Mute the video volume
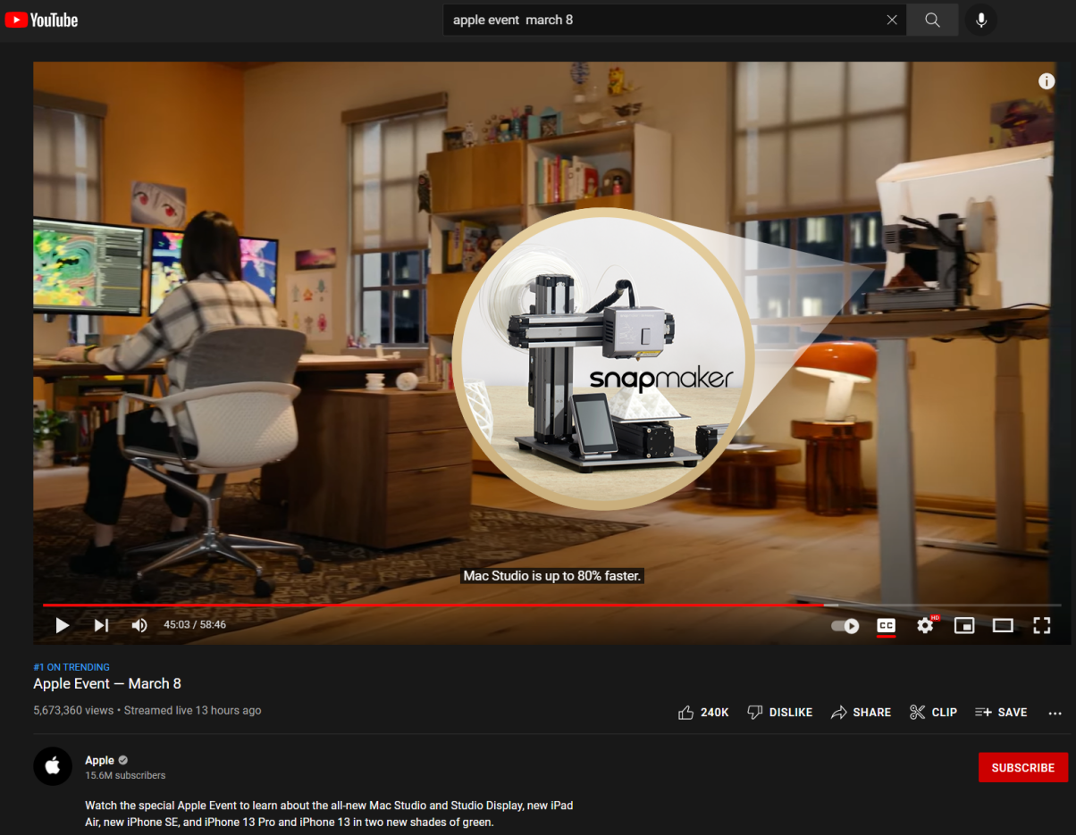Image resolution: width=1076 pixels, height=835 pixels. (x=139, y=625)
